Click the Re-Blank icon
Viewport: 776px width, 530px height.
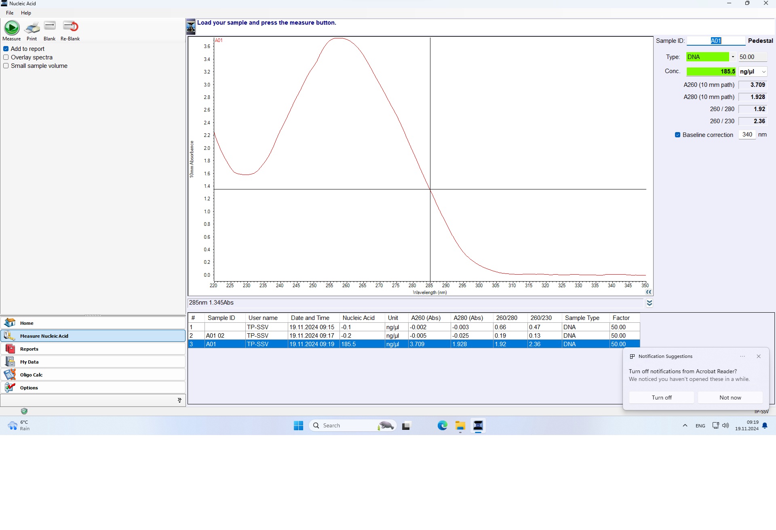tap(70, 27)
